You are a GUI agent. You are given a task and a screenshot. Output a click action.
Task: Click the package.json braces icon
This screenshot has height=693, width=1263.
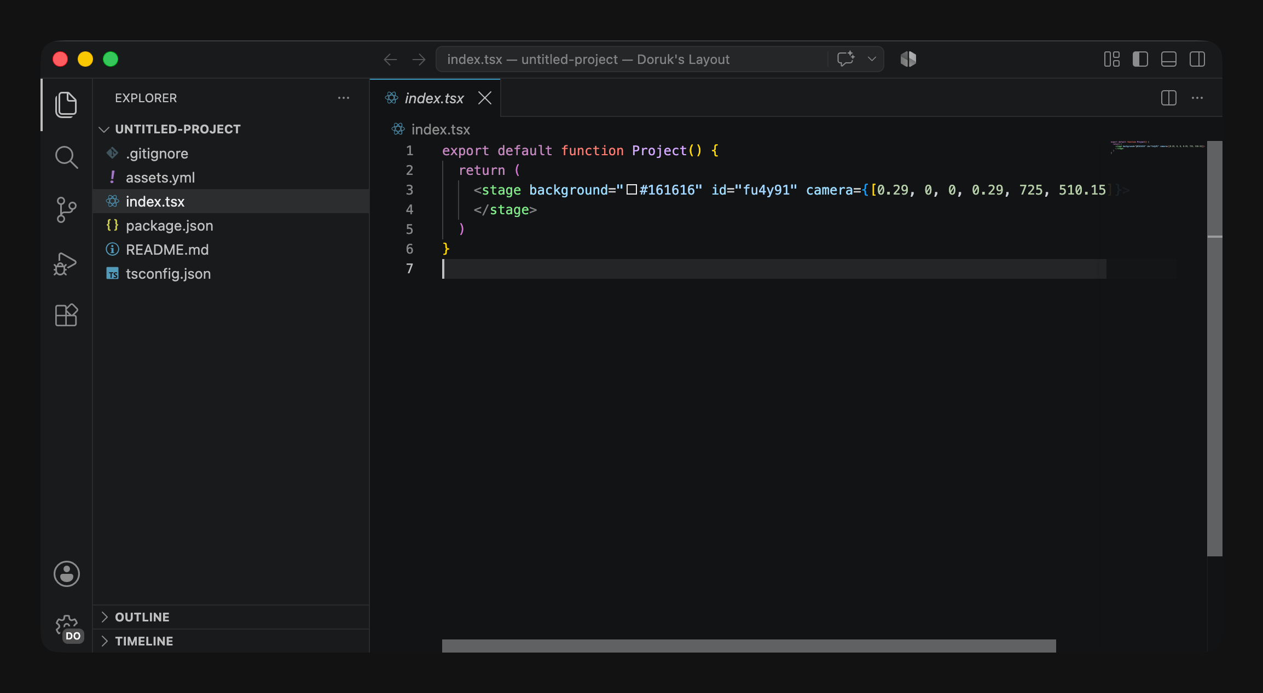tap(112, 225)
